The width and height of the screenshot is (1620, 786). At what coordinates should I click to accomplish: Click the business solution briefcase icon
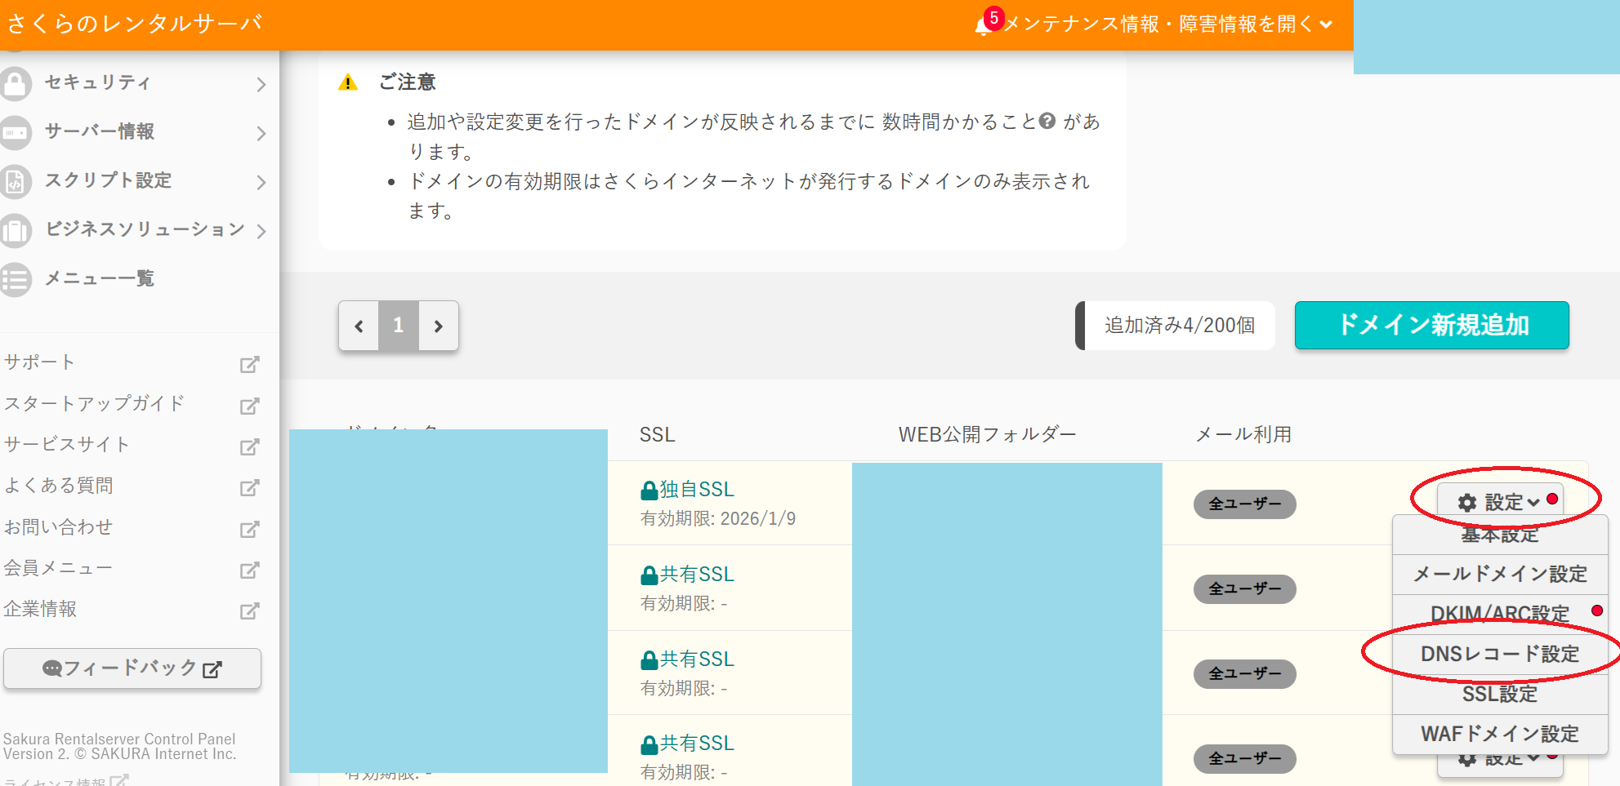15,230
